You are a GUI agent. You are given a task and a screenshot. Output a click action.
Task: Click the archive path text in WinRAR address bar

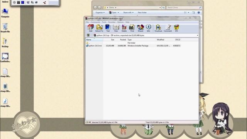[x=120, y=36]
